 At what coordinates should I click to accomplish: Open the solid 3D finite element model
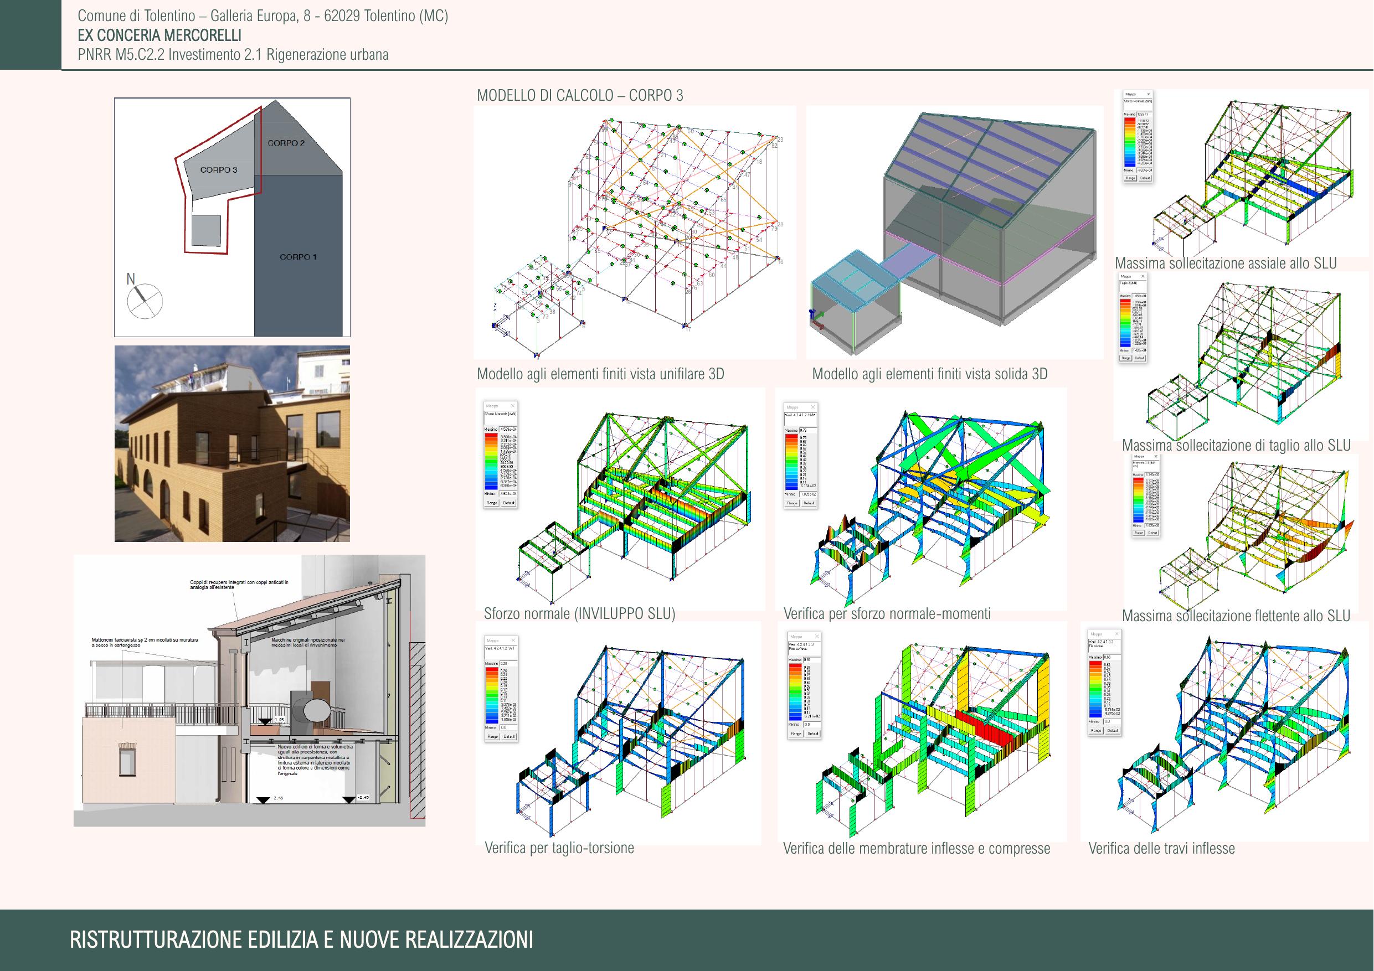(955, 232)
